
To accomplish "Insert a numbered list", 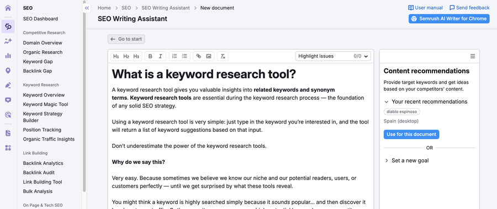I will point(175,56).
